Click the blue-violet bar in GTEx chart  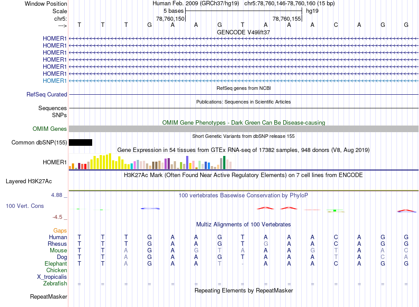[187, 163]
